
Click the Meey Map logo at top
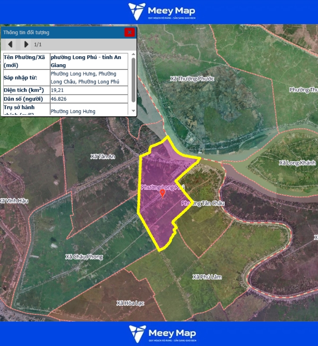161,11
